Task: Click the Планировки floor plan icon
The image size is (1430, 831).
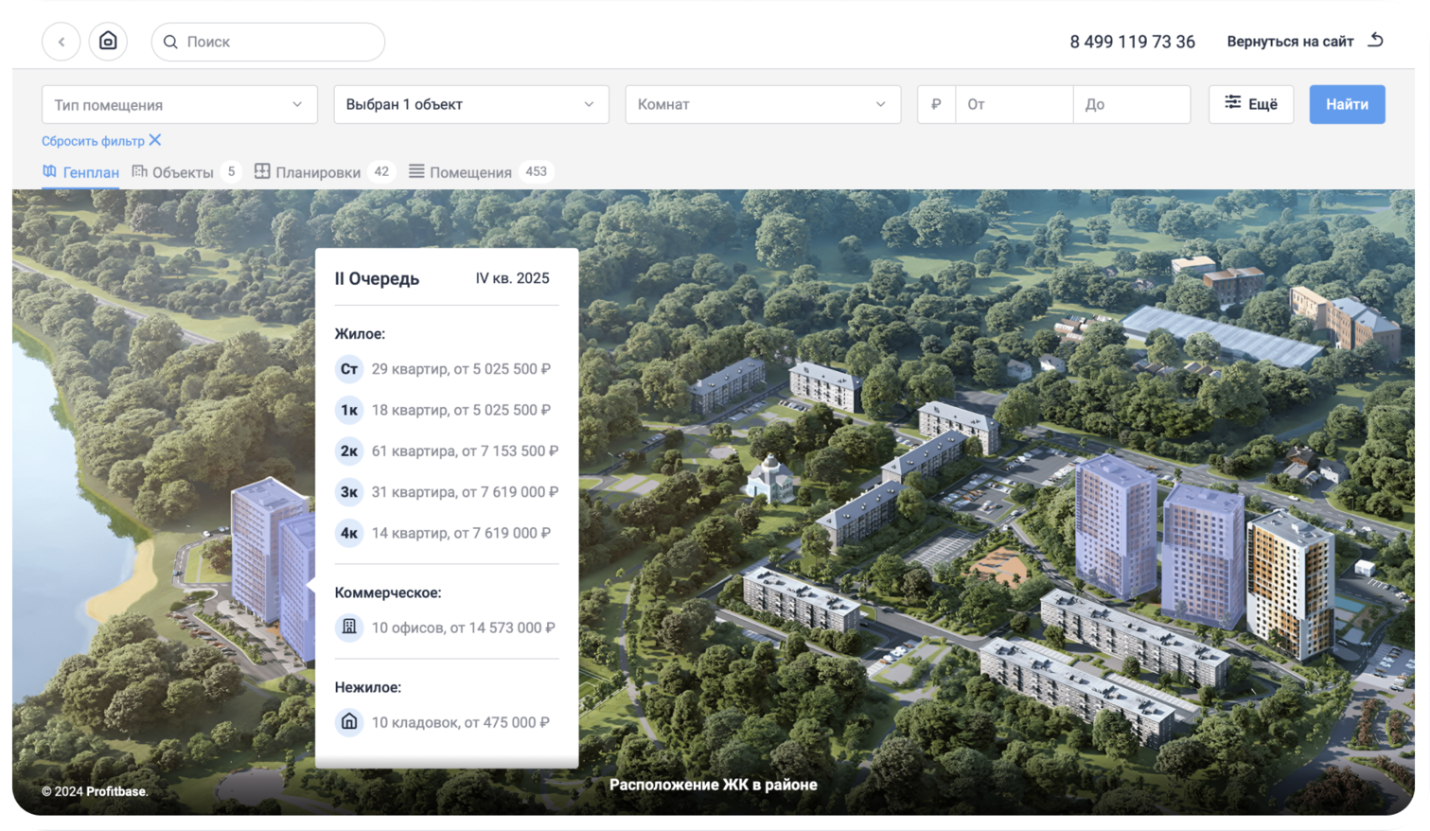Action: (x=262, y=171)
